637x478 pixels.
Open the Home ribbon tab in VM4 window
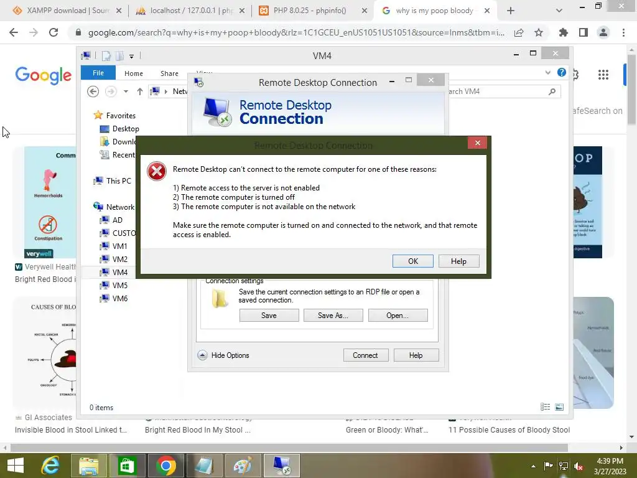tap(134, 73)
